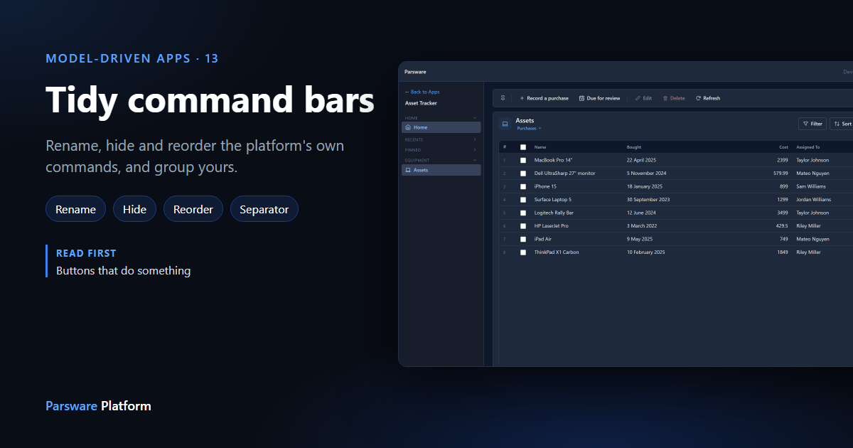Click the 9 May 2025 date cell
This screenshot has height=448, width=853.
coord(640,239)
